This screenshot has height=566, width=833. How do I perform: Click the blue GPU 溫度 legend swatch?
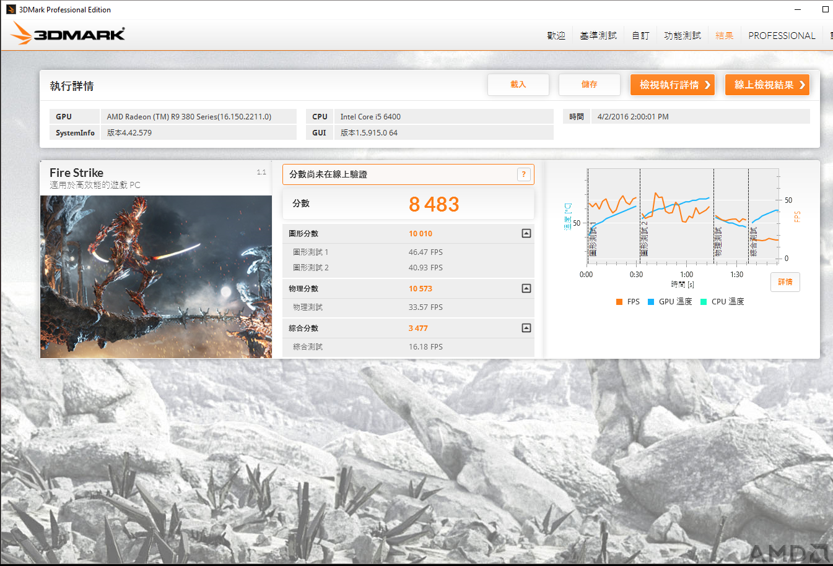click(x=651, y=302)
